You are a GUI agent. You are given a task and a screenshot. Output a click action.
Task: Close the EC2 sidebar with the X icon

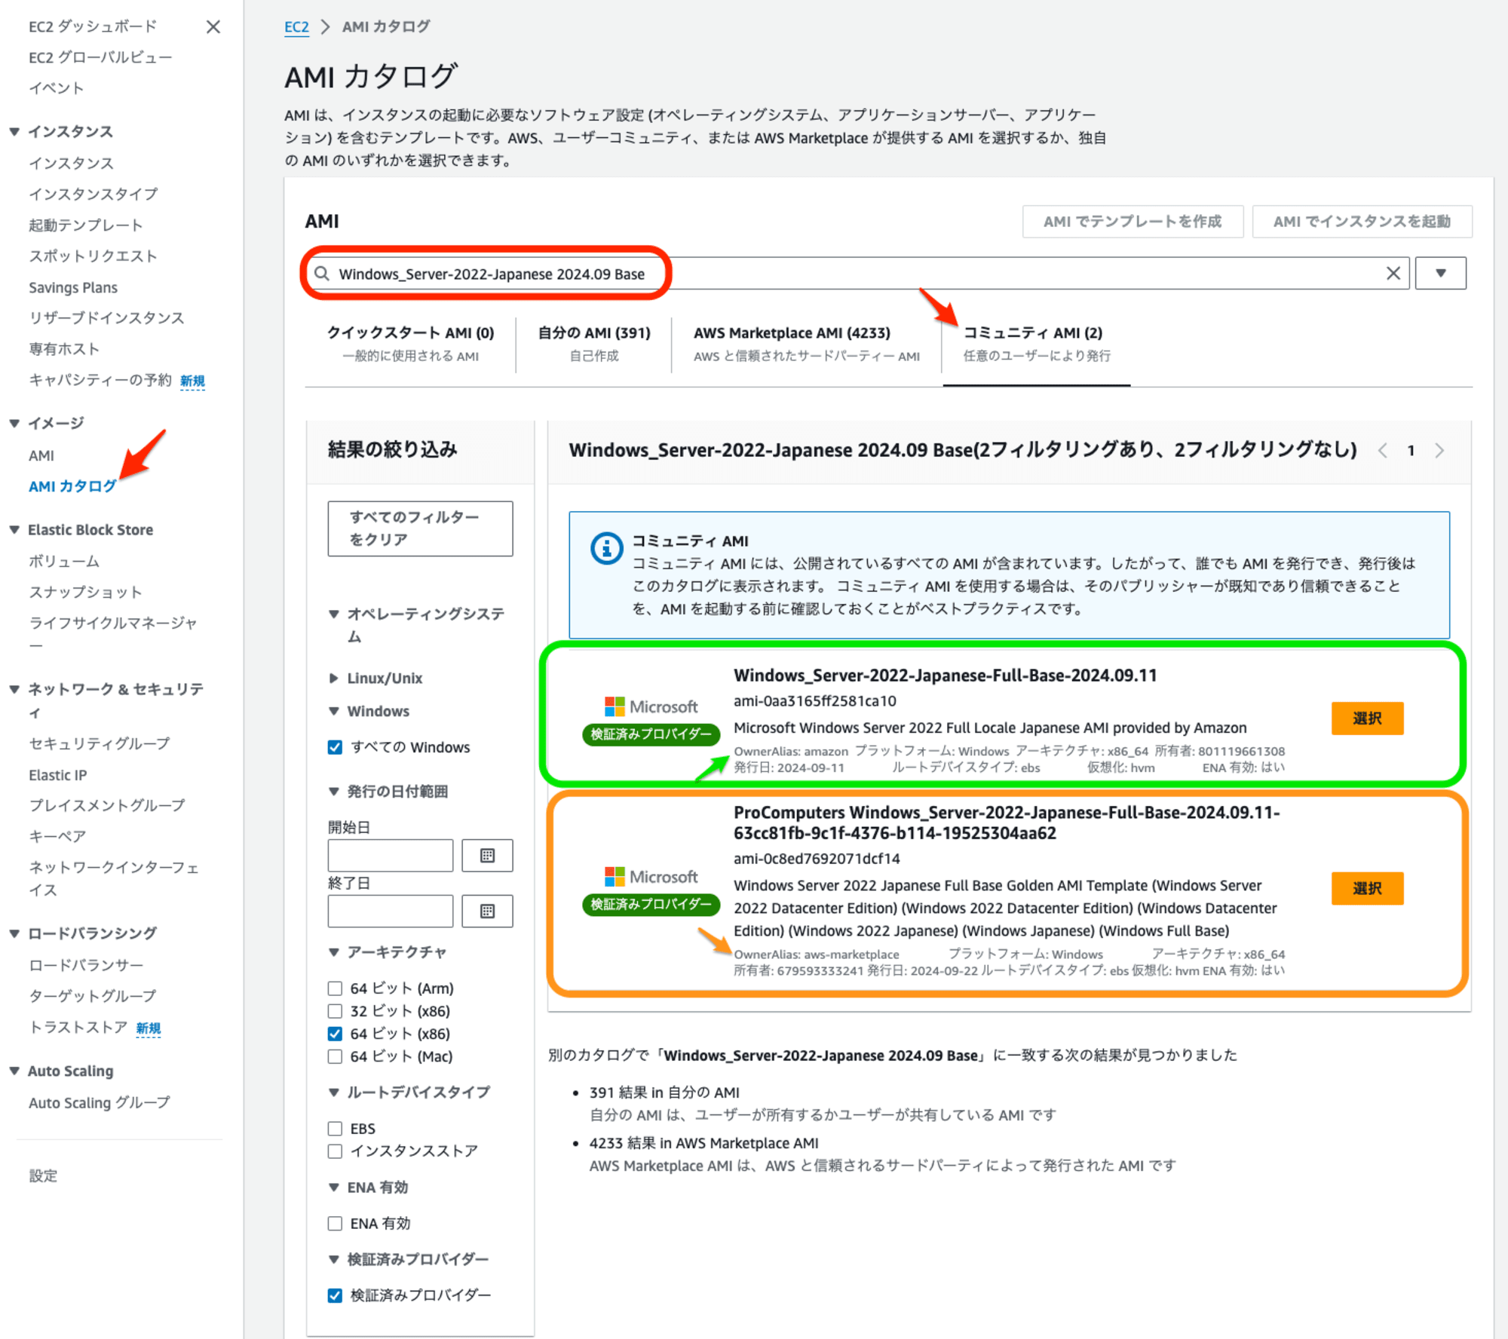point(213,27)
